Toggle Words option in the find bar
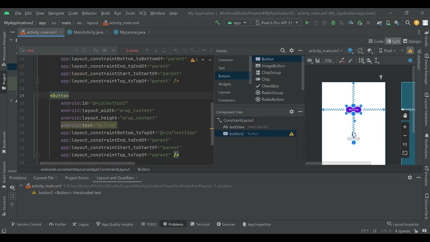 [x=104, y=50]
